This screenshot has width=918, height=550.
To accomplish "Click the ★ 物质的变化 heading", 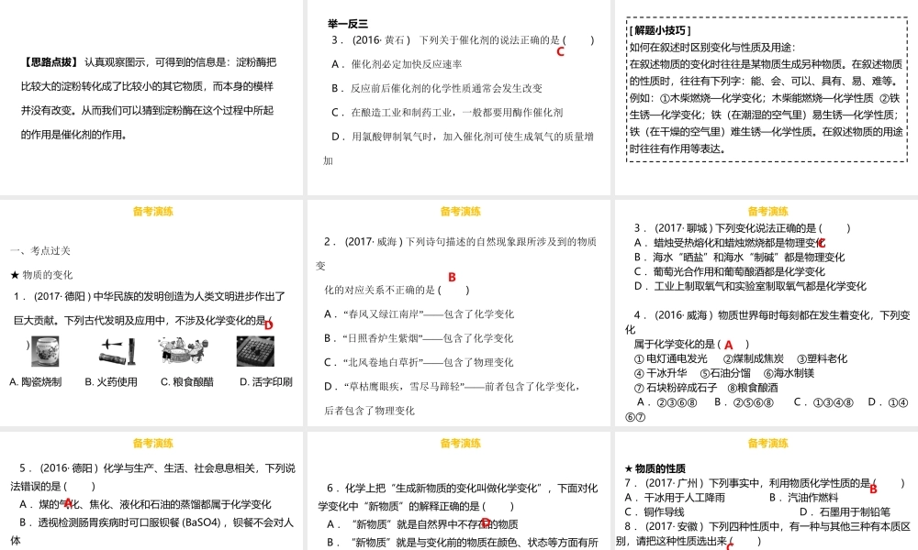I will (x=41, y=275).
